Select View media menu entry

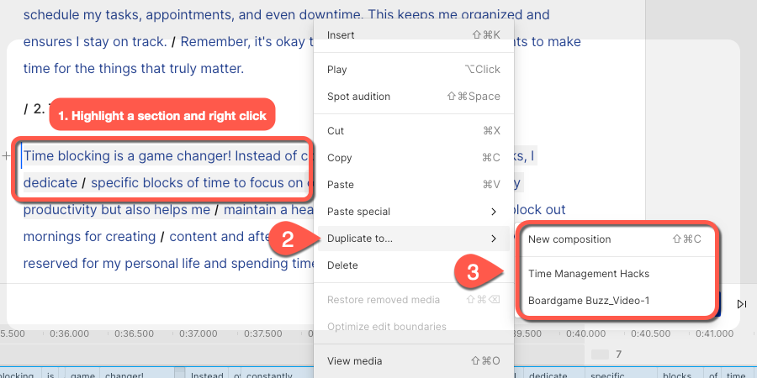[413, 360]
